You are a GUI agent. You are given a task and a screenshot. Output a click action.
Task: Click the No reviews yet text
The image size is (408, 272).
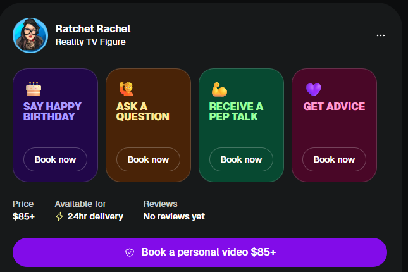click(x=174, y=216)
